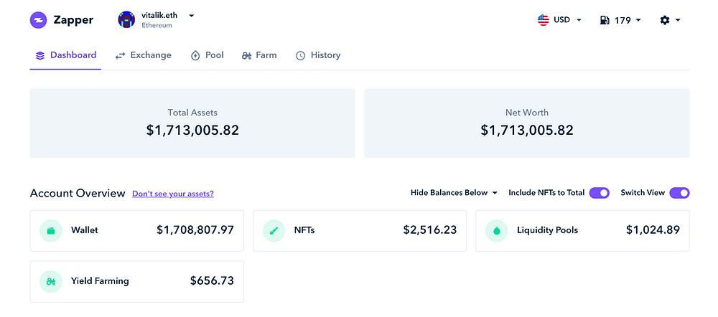Toggle Include NFTs to Total switch
The height and width of the screenshot is (317, 718).
tap(600, 193)
